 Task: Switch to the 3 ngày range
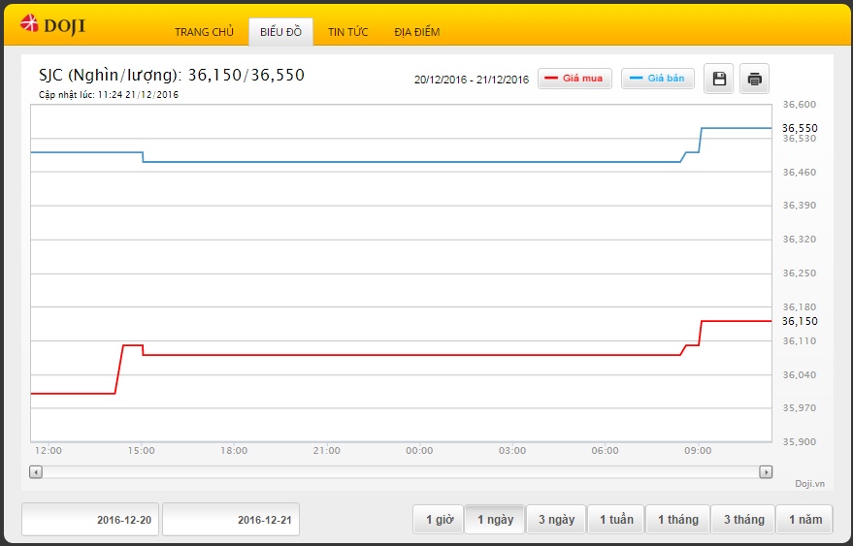[x=556, y=520]
